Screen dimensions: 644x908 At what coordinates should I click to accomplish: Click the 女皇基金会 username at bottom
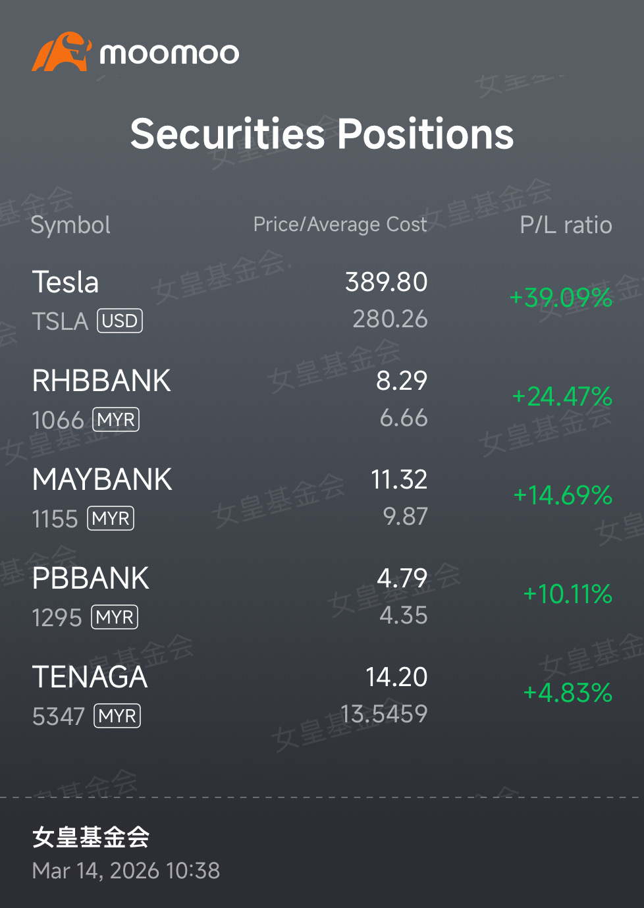tap(91, 837)
